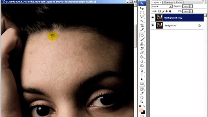Switch to the Layers tab

coord(156,2)
